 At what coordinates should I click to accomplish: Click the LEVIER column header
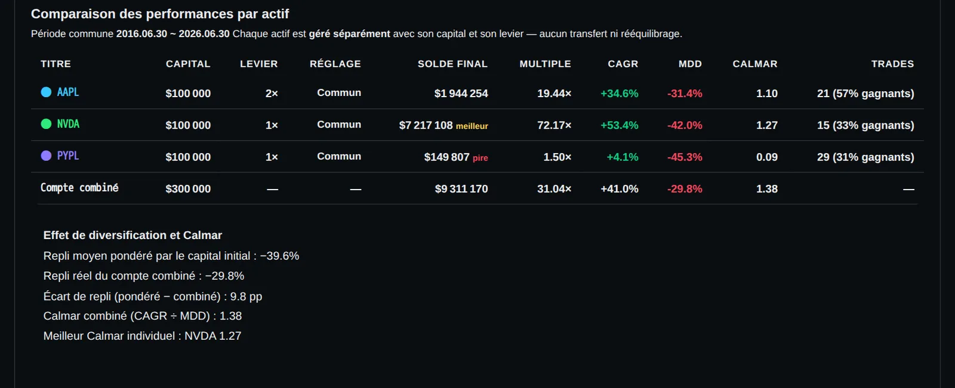[259, 64]
